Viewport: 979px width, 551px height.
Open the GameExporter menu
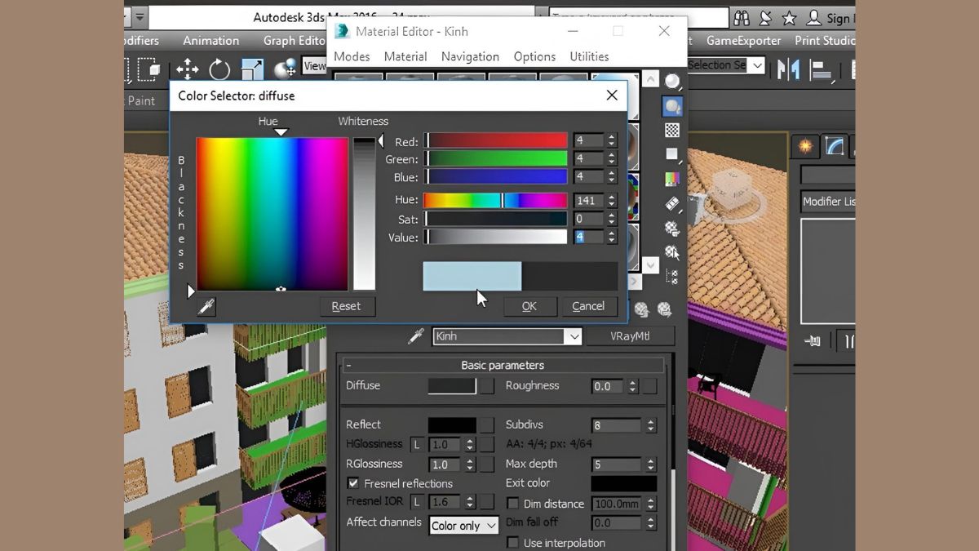pyautogui.click(x=743, y=40)
